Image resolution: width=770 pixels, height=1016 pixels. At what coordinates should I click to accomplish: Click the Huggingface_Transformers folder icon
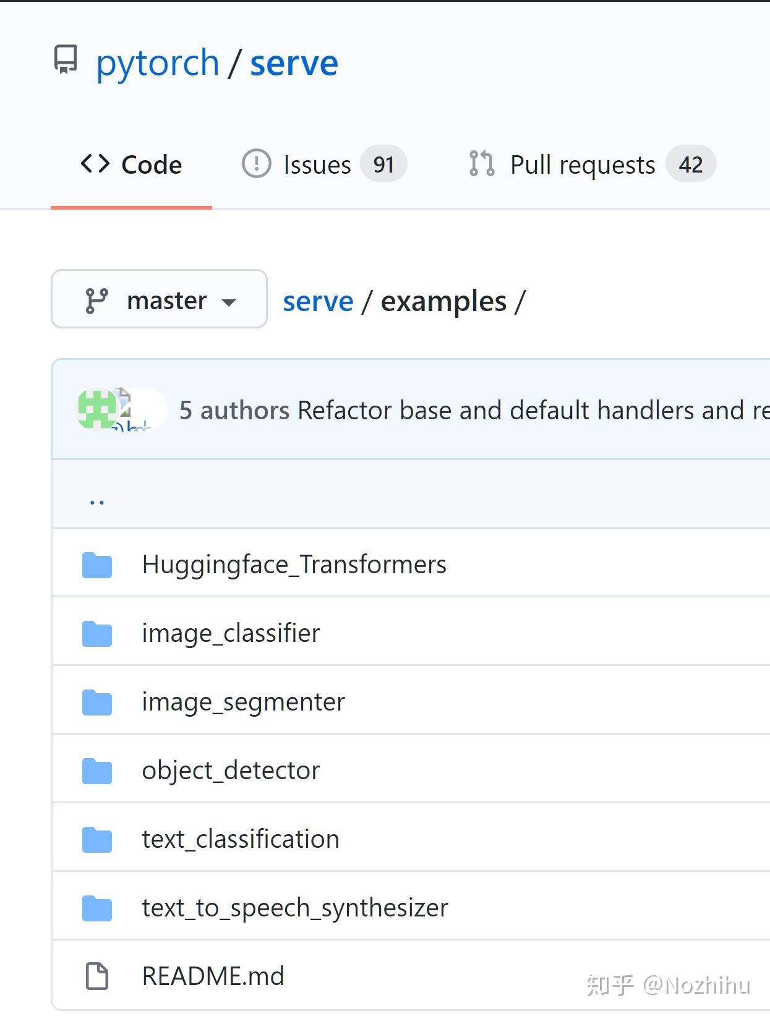pos(97,565)
